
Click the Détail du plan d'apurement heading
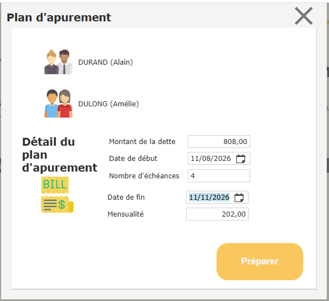pos(60,155)
